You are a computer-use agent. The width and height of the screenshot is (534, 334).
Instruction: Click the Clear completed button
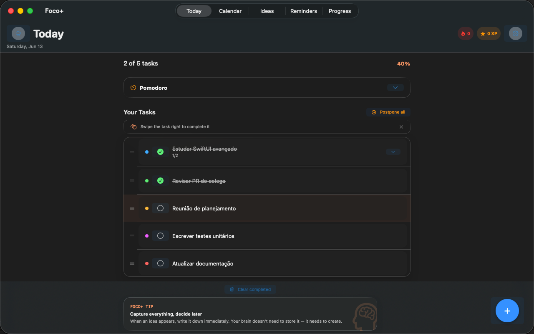(250, 289)
